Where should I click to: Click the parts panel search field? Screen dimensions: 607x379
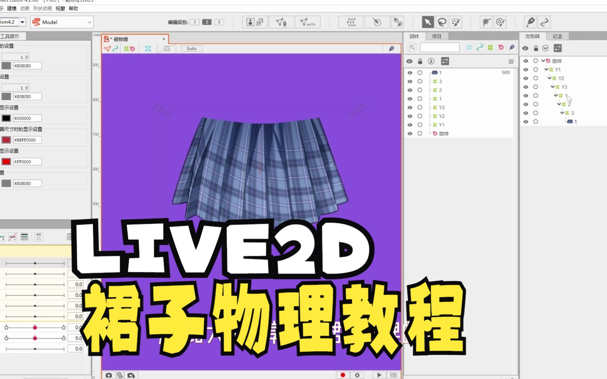coord(440,47)
